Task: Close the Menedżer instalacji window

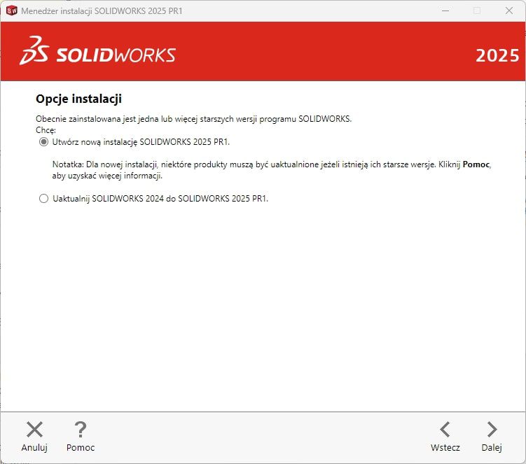Action: click(509, 10)
